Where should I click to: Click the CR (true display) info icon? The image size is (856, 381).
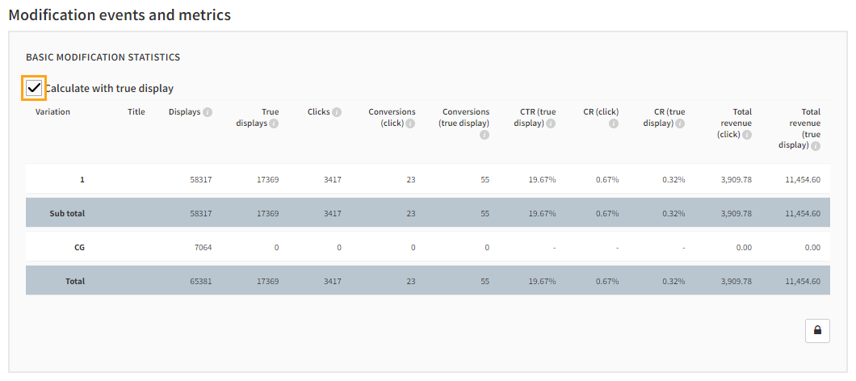[680, 124]
